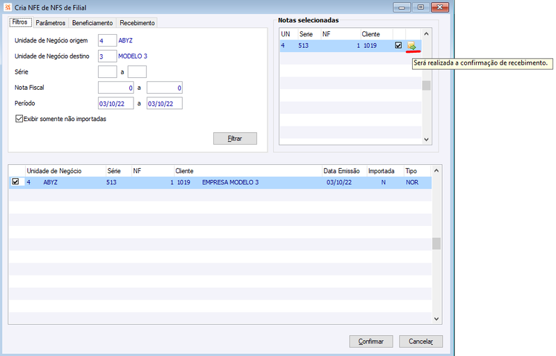Click the Período start date field
This screenshot has width=556, height=356.
[116, 103]
